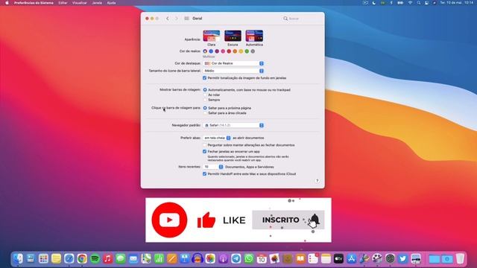The height and width of the screenshot is (268, 477).
Task: Open Finder from the Dock
Action: (x=18, y=258)
